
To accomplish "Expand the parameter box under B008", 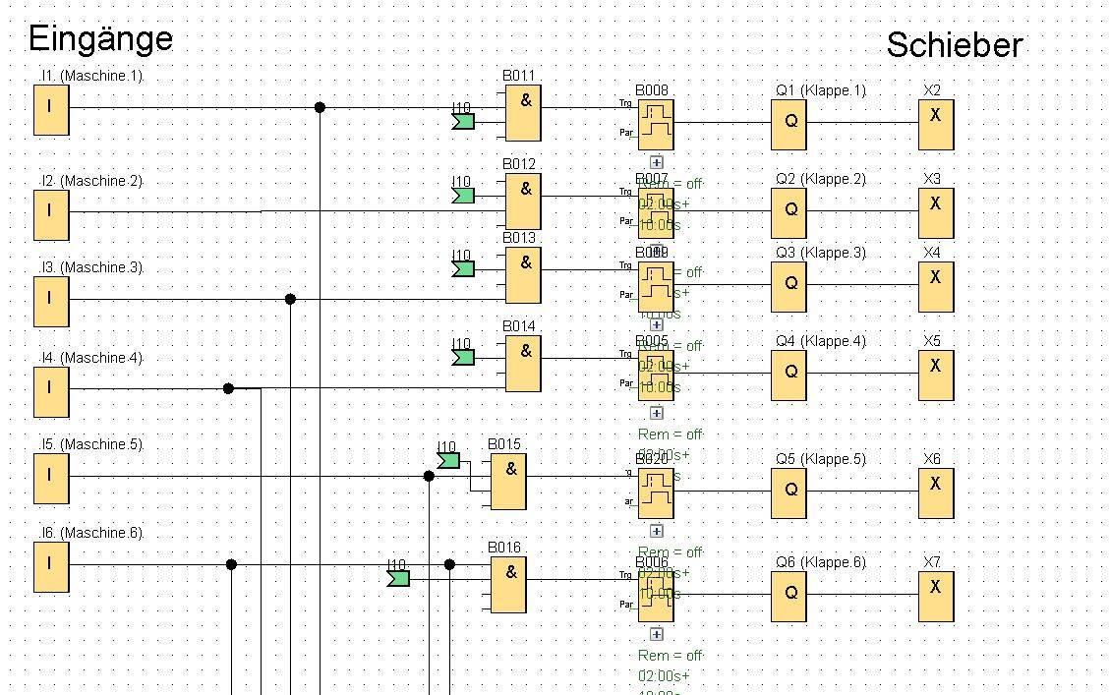I will click(657, 162).
